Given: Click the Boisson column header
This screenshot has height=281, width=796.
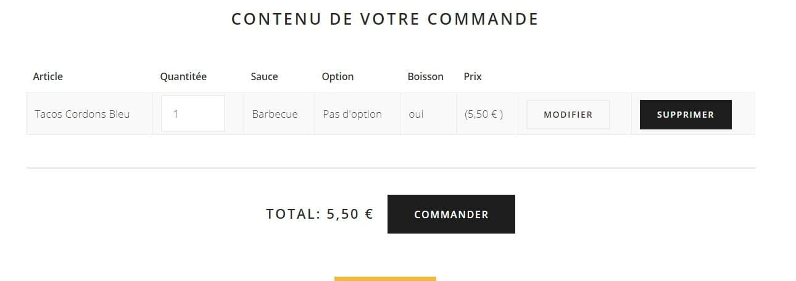Looking at the screenshot, I should [425, 76].
